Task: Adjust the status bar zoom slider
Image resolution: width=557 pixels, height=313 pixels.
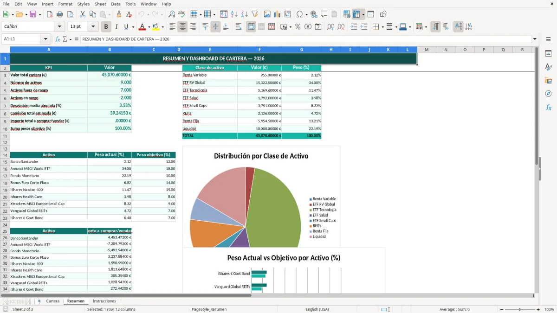Action: coord(520,309)
